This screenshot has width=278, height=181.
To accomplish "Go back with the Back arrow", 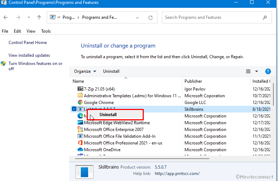I will click(6, 17).
